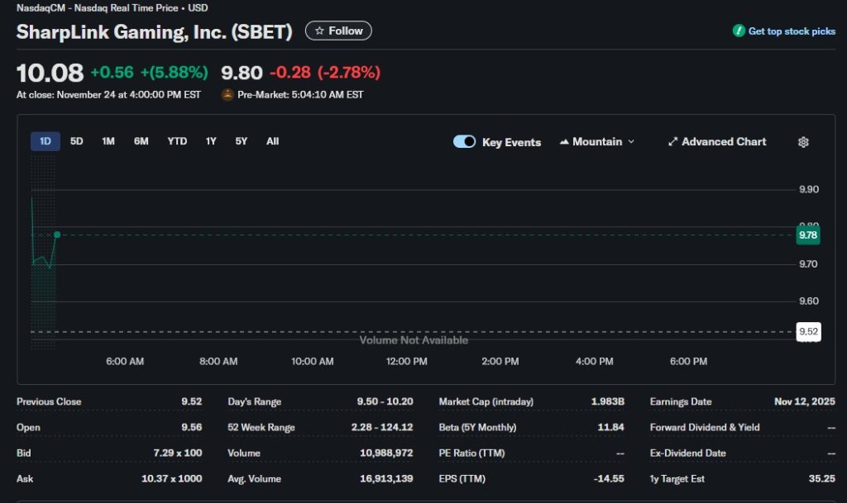
Task: Switch chart to YTD range
Action: (x=177, y=141)
